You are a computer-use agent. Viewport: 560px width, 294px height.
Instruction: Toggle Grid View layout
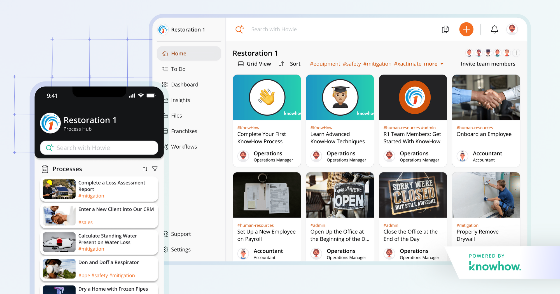tap(255, 64)
